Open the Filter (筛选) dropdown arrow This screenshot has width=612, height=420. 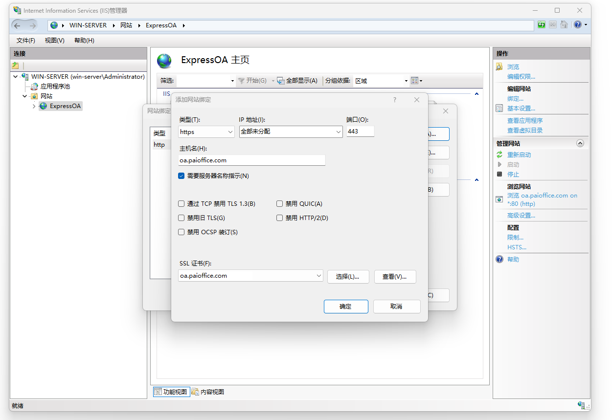tap(232, 81)
